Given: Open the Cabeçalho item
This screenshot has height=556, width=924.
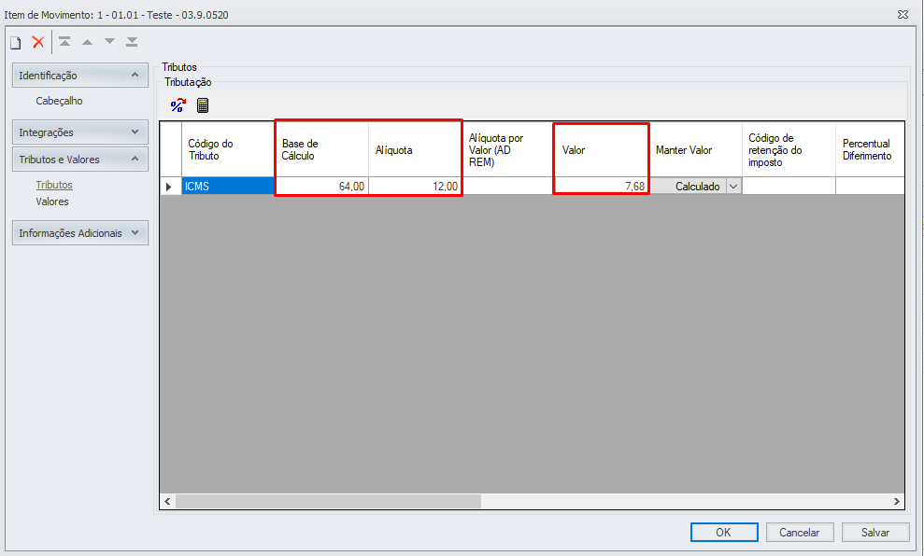Looking at the screenshot, I should click(59, 101).
